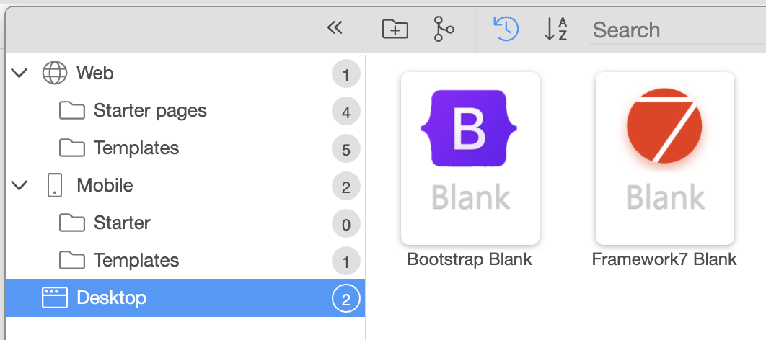This screenshot has width=766, height=340.
Task: Click folder icon beside Mobile's Starter
Action: pos(72,223)
